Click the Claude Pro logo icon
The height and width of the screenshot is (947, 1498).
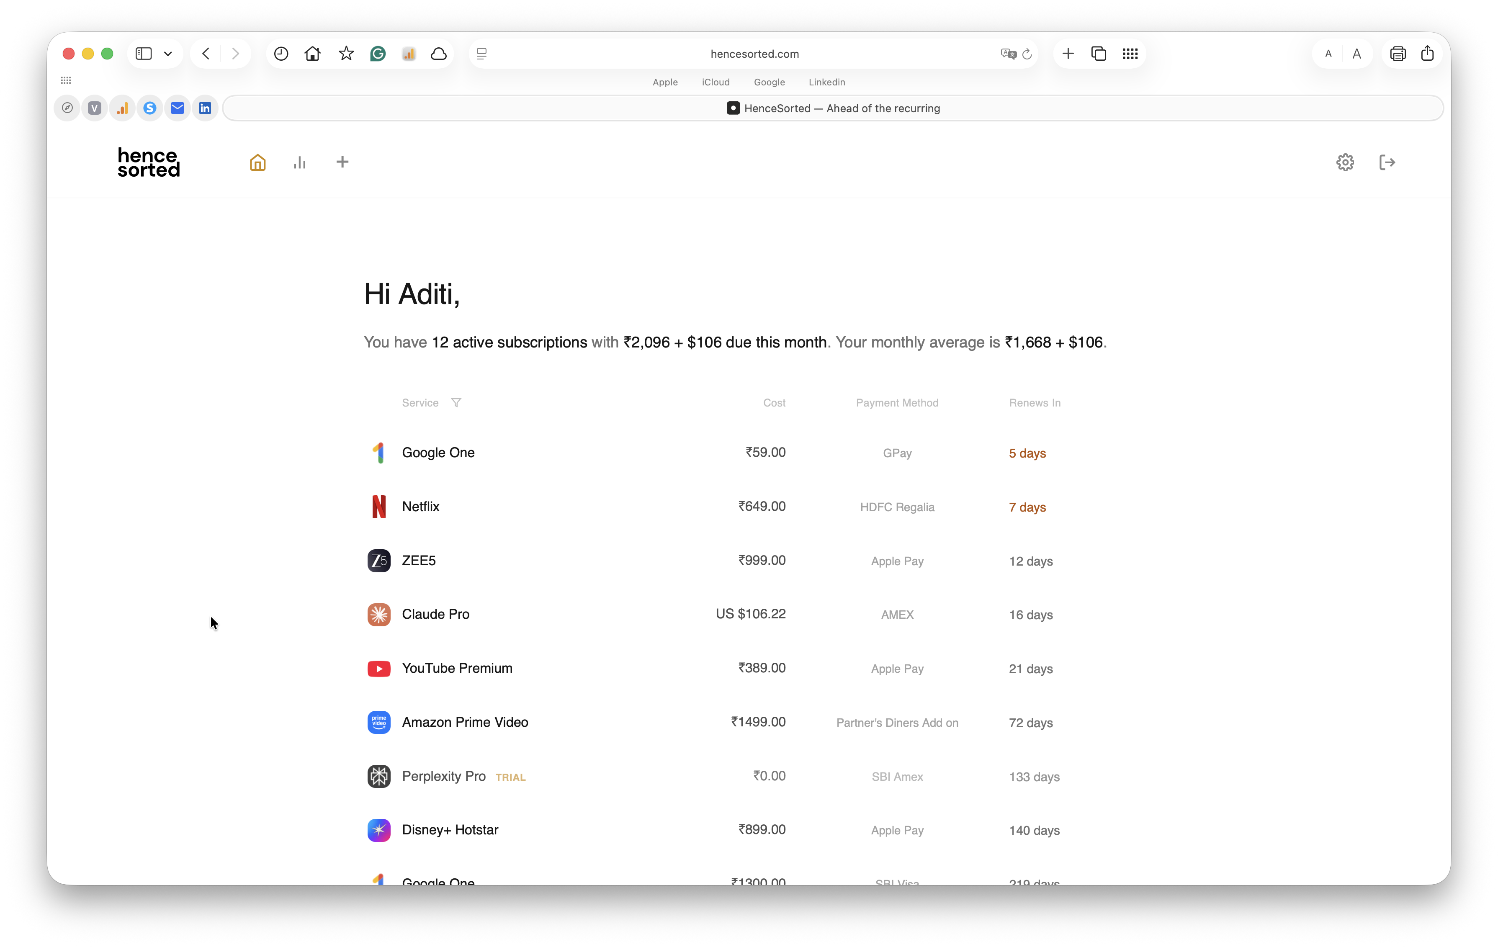point(379,614)
